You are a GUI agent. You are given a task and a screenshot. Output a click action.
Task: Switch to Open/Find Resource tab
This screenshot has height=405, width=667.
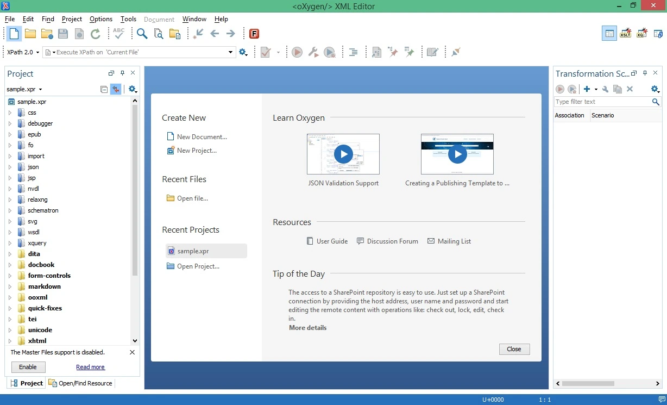[80, 383]
